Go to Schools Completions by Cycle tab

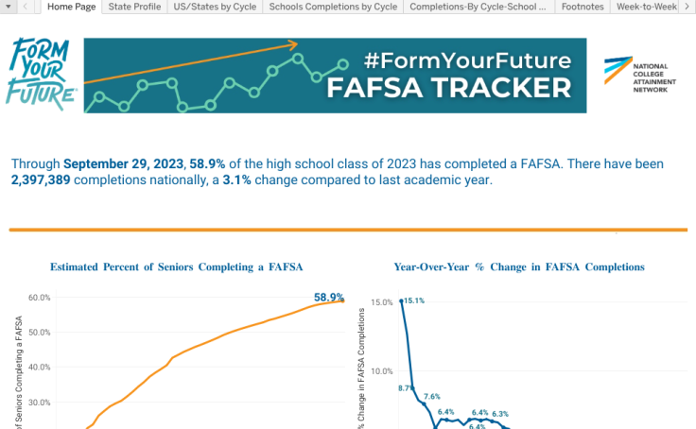point(333,7)
